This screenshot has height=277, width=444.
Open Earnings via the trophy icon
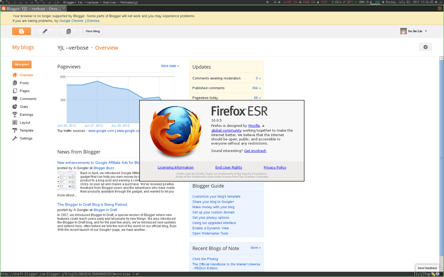click(x=15, y=114)
